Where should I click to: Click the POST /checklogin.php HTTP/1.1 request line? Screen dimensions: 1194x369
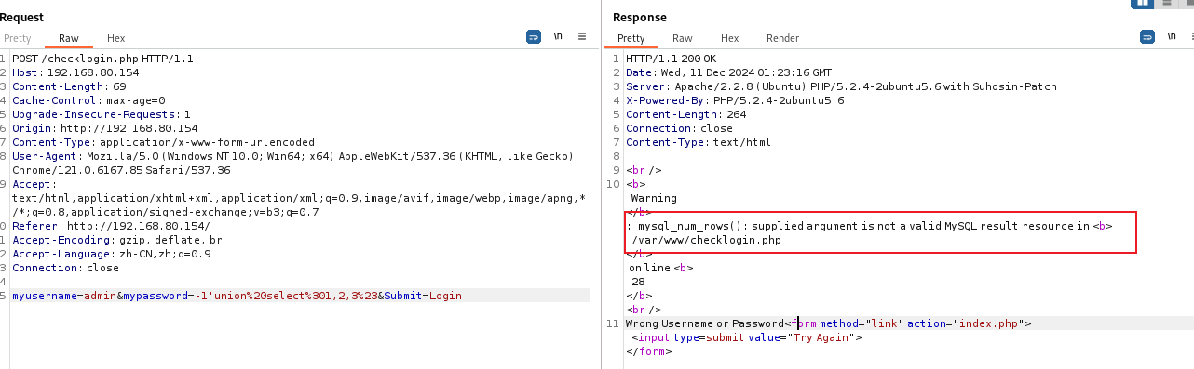tap(102, 59)
